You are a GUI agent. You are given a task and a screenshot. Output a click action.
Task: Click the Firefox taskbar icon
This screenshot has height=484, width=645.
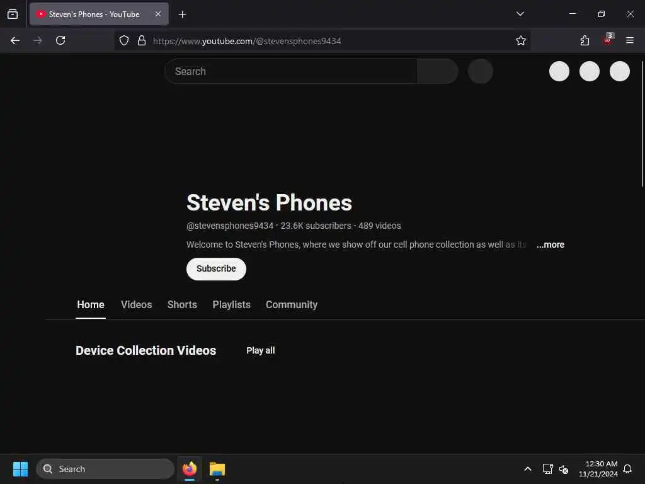click(189, 469)
